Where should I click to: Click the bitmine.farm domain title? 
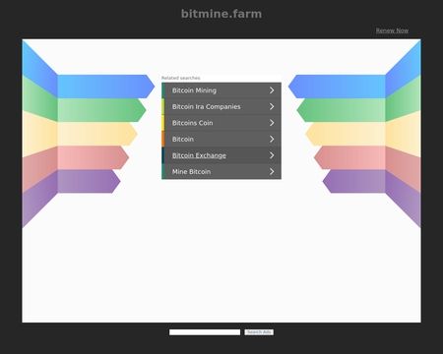(221, 14)
